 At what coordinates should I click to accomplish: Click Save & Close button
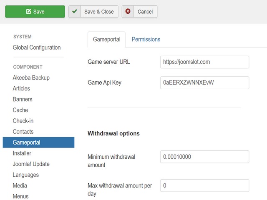click(93, 12)
